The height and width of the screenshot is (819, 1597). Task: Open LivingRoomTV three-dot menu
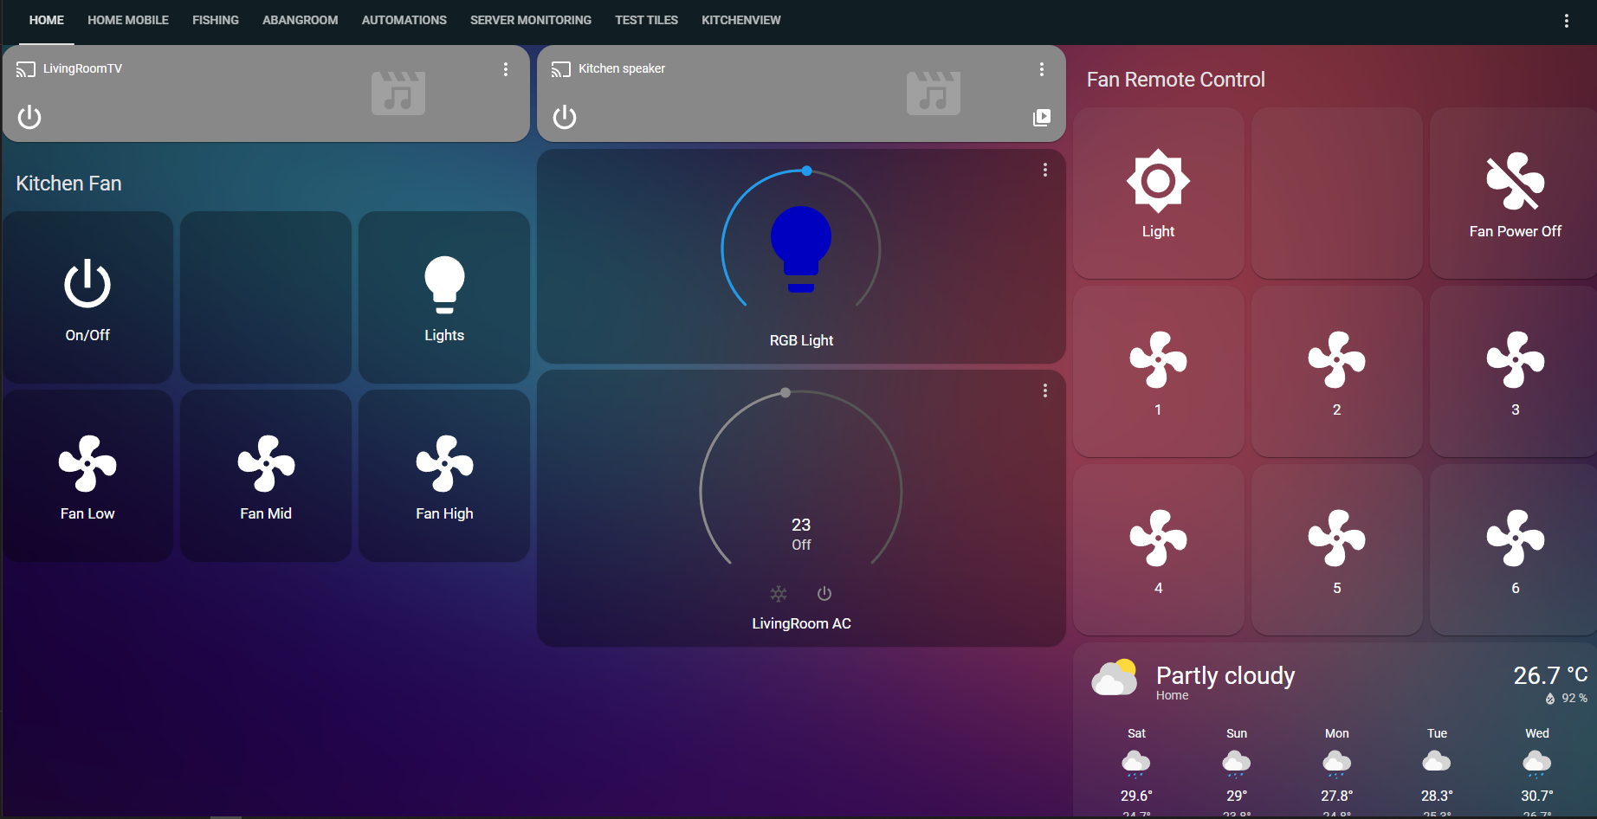pos(506,69)
